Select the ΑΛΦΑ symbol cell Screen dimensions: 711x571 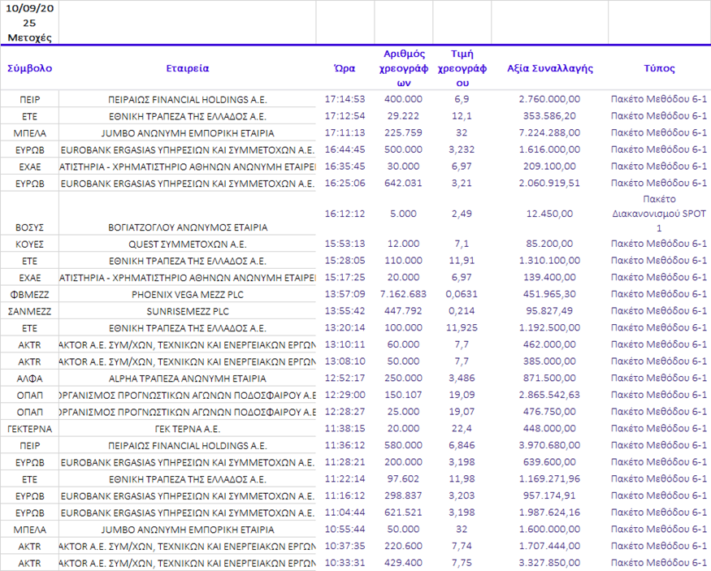[x=29, y=379]
